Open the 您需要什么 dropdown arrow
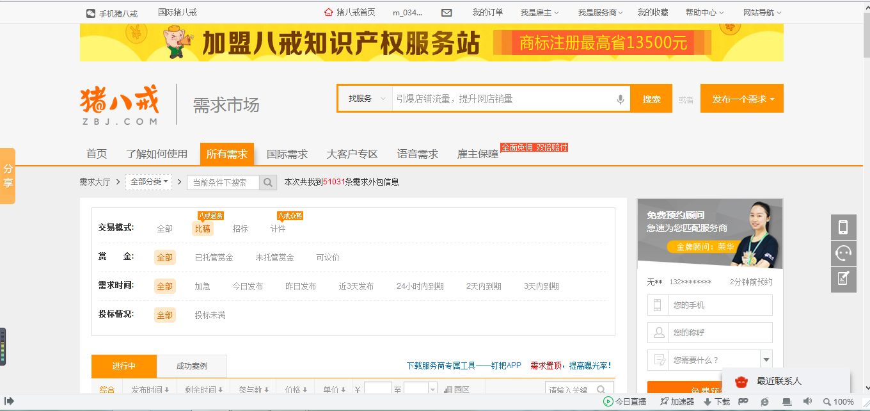The image size is (870, 411). click(766, 360)
